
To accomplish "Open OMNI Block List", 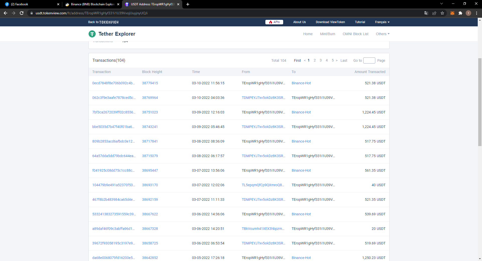I will [355, 34].
